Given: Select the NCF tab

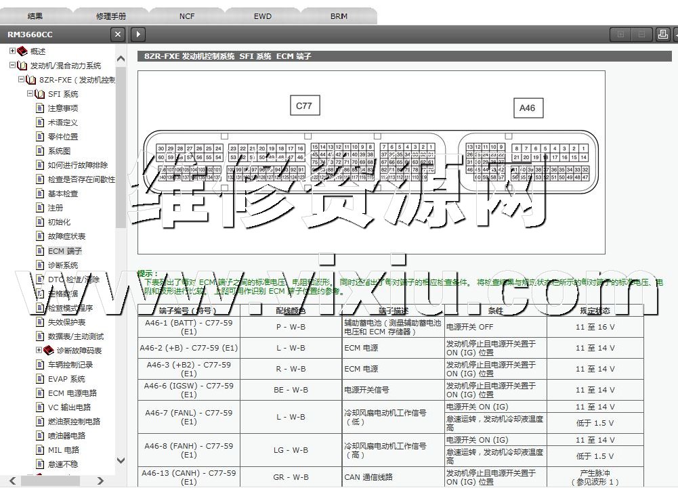Looking at the screenshot, I should coord(187,16).
